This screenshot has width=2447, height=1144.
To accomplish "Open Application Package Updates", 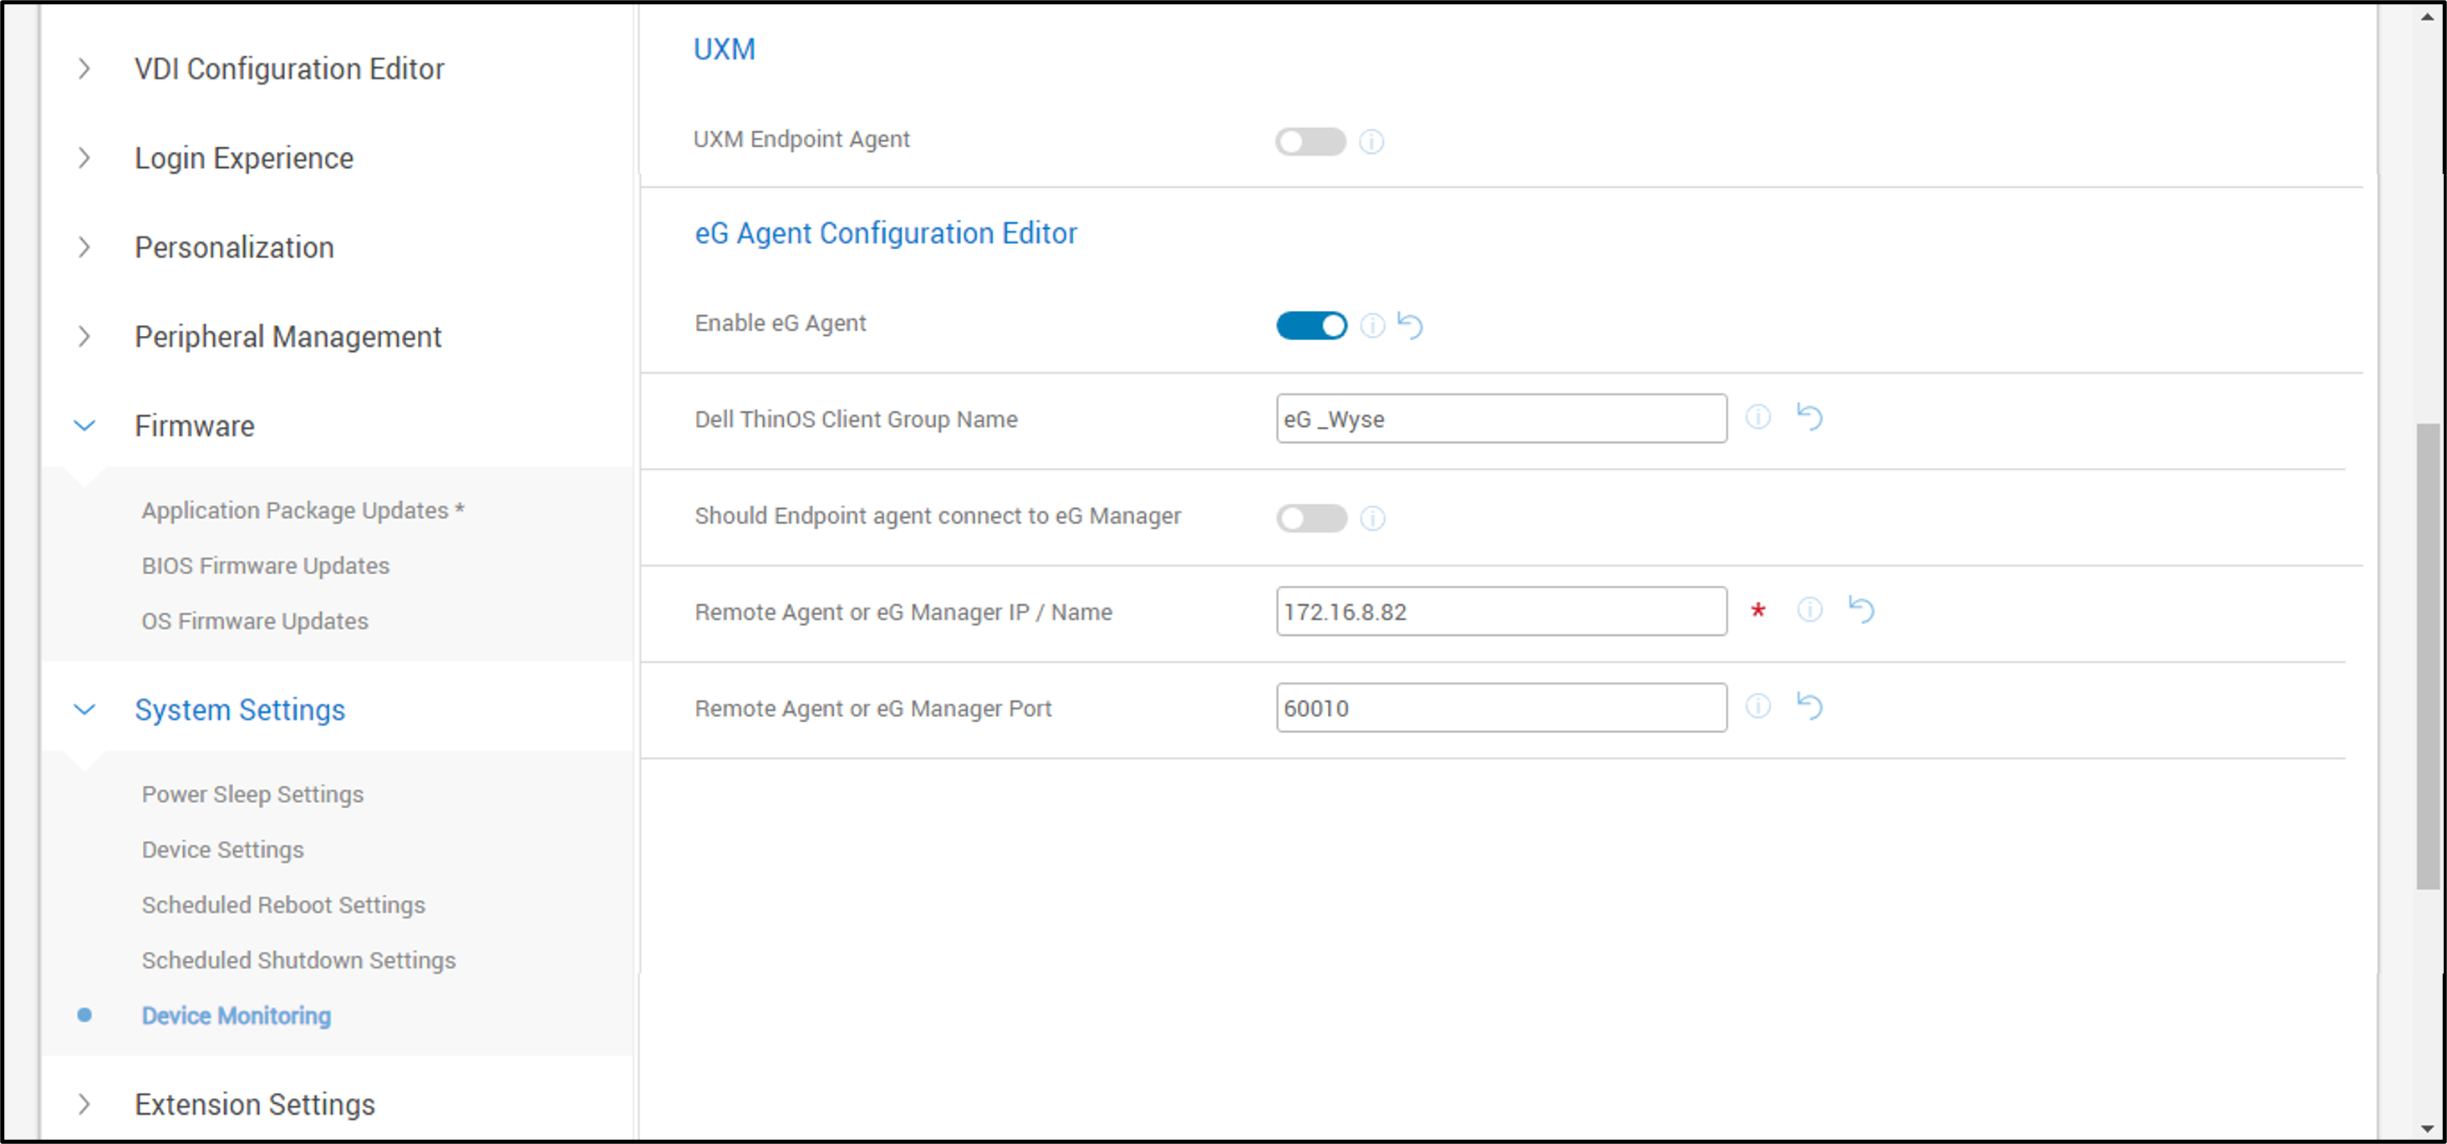I will coord(303,511).
